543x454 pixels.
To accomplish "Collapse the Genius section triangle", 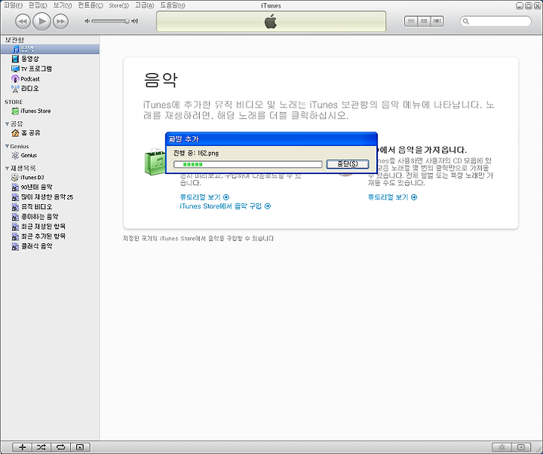I will 7,146.
